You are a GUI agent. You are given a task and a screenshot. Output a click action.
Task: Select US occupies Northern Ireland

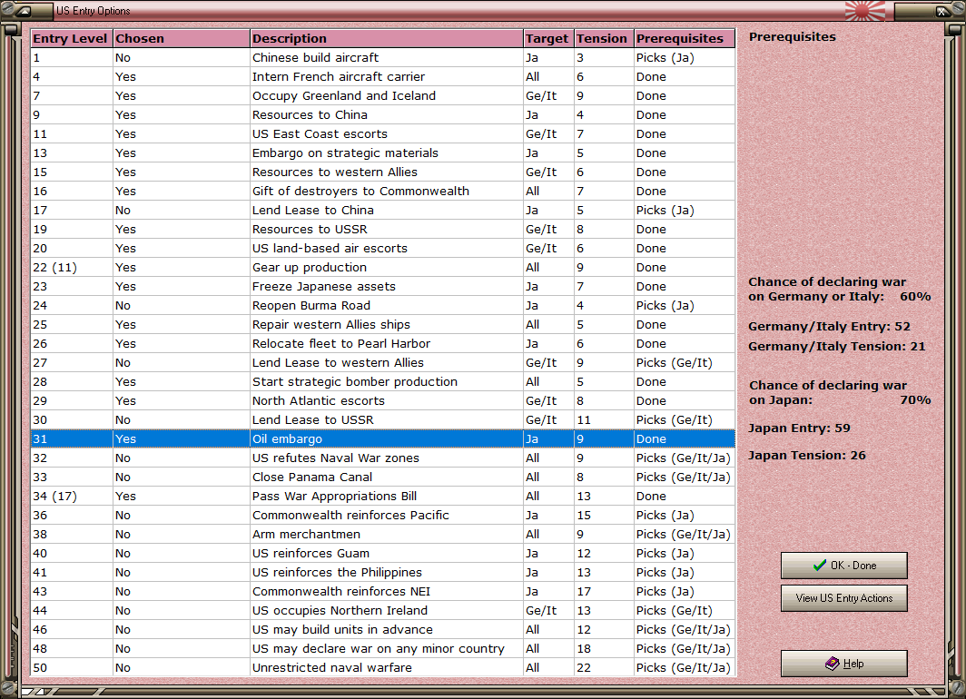tap(382, 611)
